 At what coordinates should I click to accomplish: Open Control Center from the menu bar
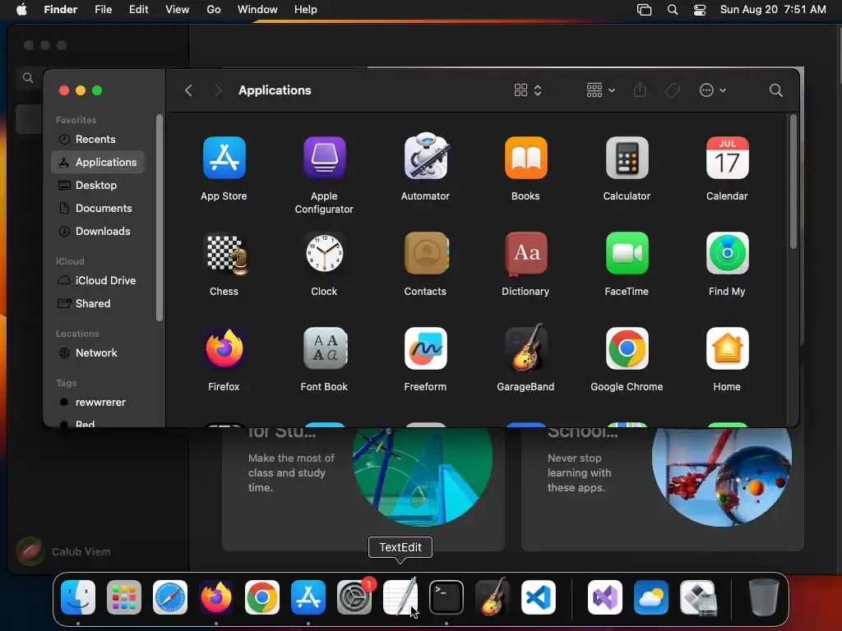700,10
